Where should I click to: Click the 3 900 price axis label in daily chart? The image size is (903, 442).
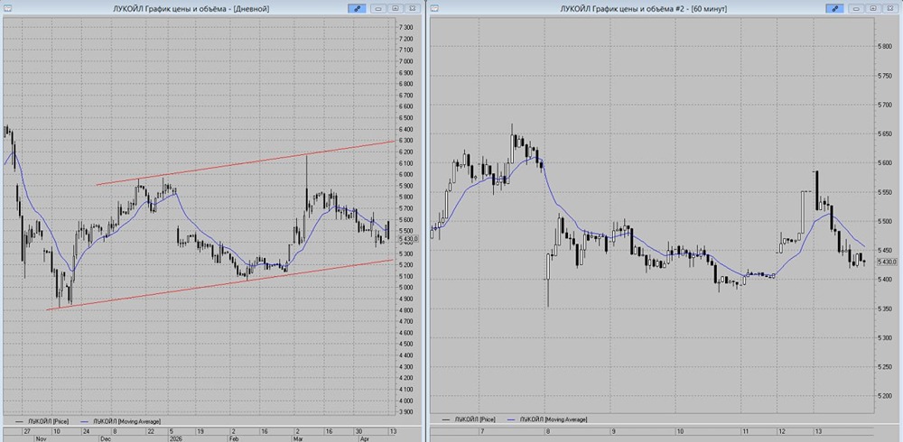[406, 411]
